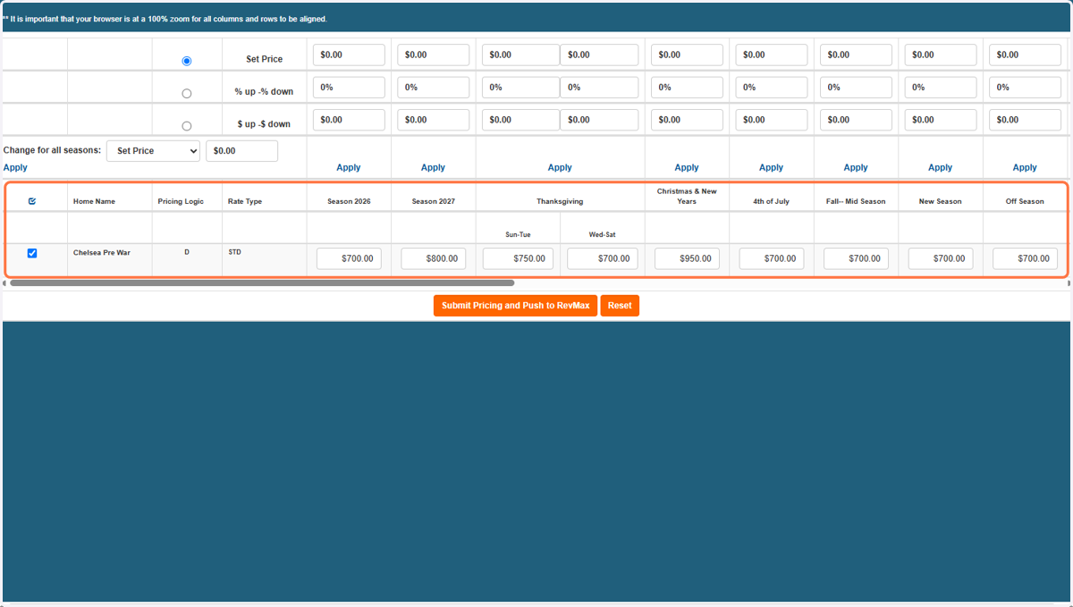
Task: Uncheck the Chelsea Pre War row checkbox
Action: [32, 253]
